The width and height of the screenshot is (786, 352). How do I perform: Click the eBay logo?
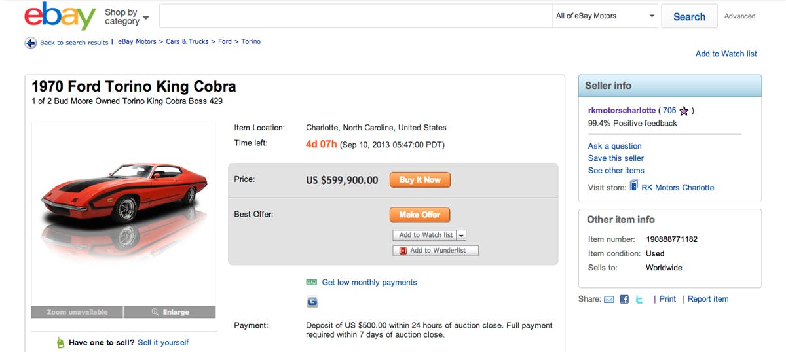point(60,17)
